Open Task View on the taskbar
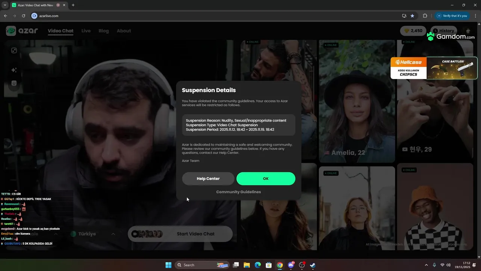Screen dimensions: 481x271 coord(236,265)
